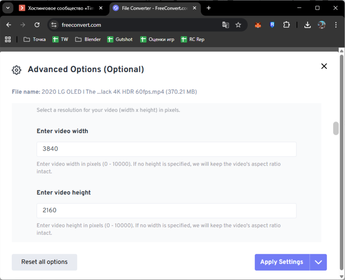Open the Apply Settings dropdown arrow
Screen dimensions: 345x280
(x=318, y=262)
